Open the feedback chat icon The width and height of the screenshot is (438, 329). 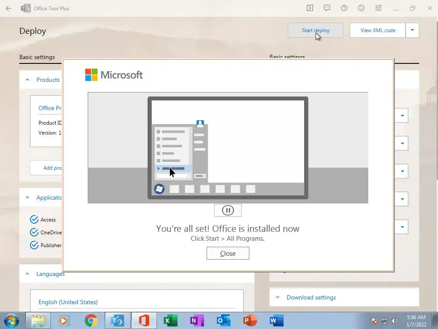[x=327, y=8]
